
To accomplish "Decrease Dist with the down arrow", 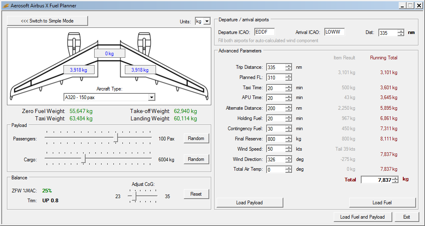I will 400,35.
